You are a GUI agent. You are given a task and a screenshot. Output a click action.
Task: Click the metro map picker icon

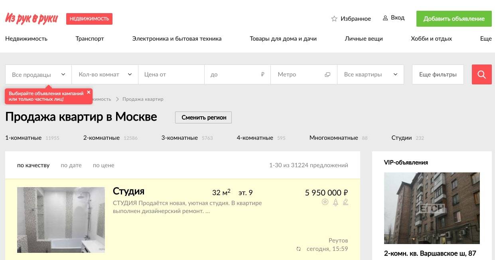(x=327, y=74)
